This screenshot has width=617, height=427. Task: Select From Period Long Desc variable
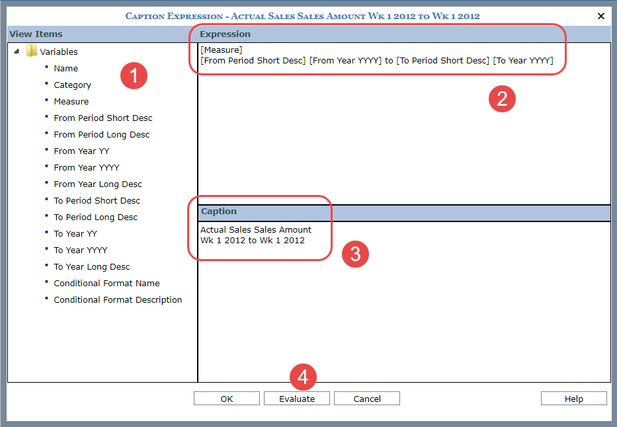101,134
